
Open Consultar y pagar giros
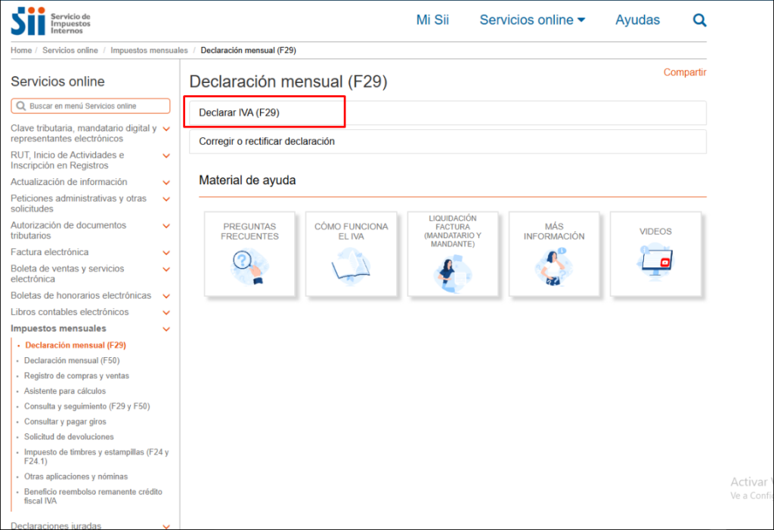tap(65, 421)
